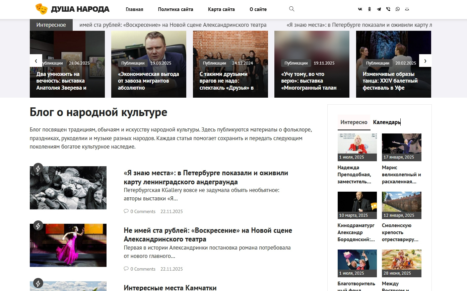Click comment bubble icon under «Я знаю места» article
467x291 pixels.
coord(126,211)
